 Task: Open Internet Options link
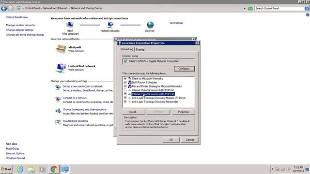[15, 154]
